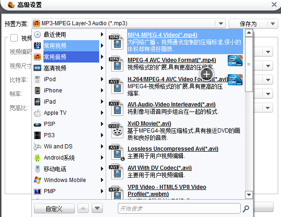Viewport: 281px width, 217px height.
Task: Click the 自定义 button
Action: [x=54, y=209]
